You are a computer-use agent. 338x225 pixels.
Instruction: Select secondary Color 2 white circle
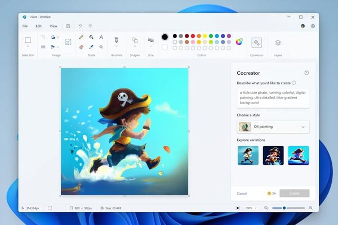164,47
